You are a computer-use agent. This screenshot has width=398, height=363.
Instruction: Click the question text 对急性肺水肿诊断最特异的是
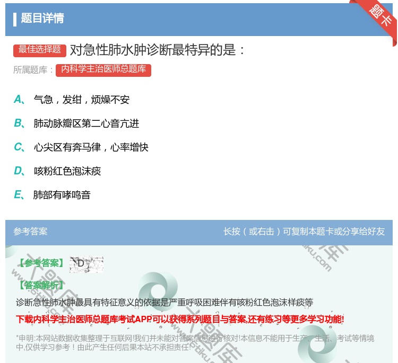point(157,50)
